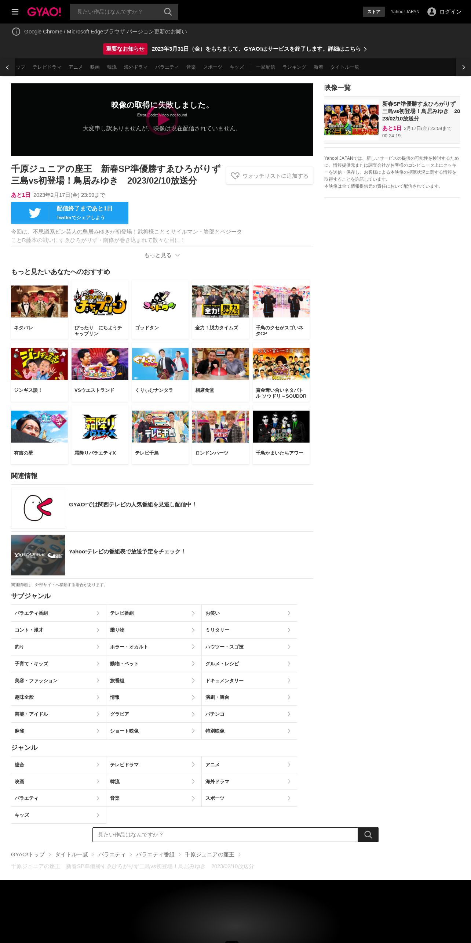The image size is (471, 943).
Task: Open the ドキュメンタリー subgenre row
Action: [249, 681]
